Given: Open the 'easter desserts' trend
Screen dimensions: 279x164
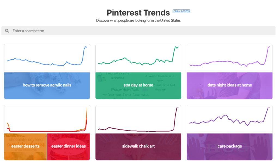Looking at the screenshot, I should coord(25,146).
